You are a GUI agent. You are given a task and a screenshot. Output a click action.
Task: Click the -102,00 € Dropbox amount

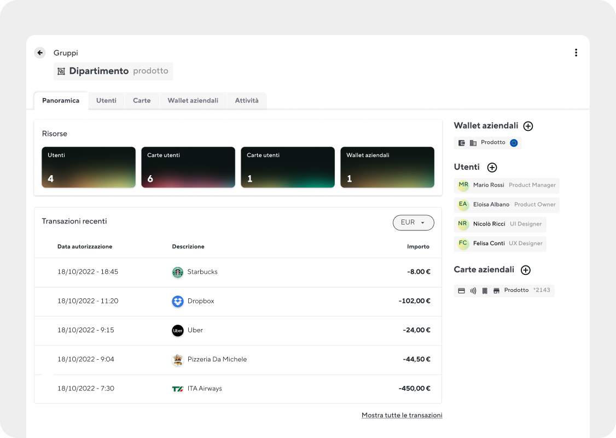[415, 301]
